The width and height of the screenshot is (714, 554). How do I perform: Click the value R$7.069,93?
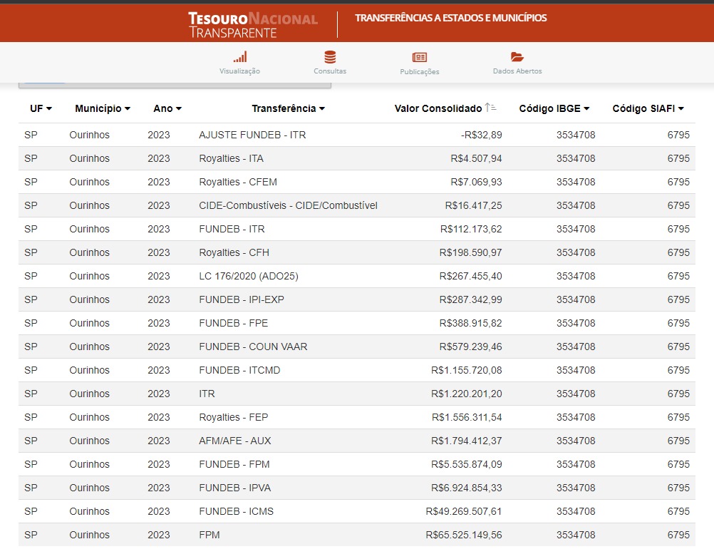tap(476, 182)
